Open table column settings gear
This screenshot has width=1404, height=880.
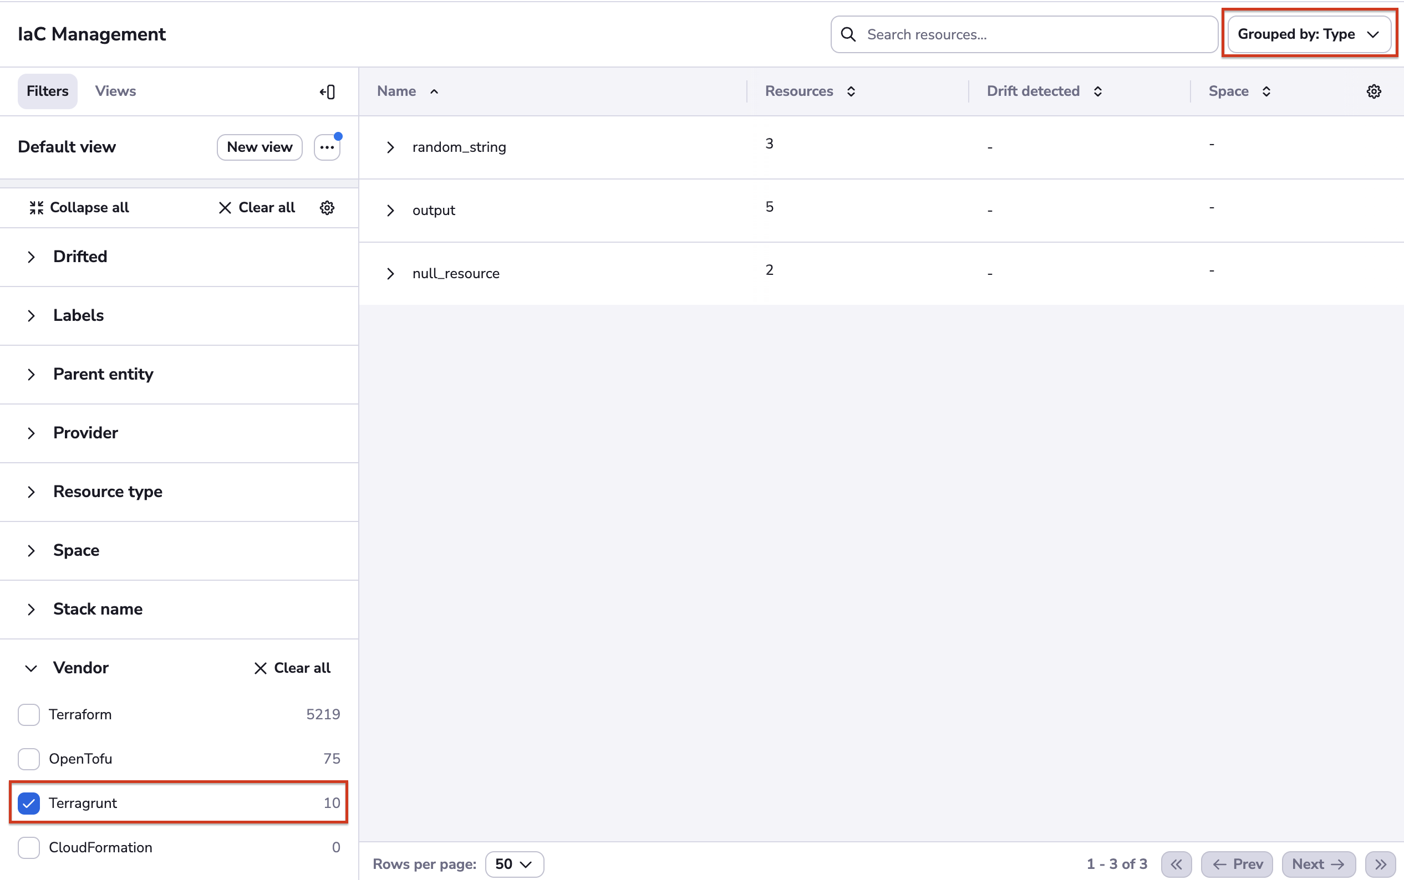pyautogui.click(x=1373, y=91)
